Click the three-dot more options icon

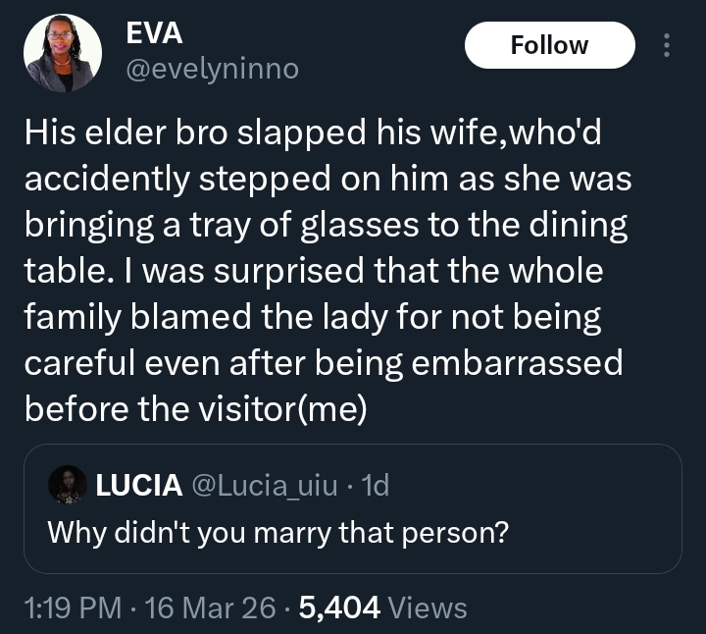point(668,45)
